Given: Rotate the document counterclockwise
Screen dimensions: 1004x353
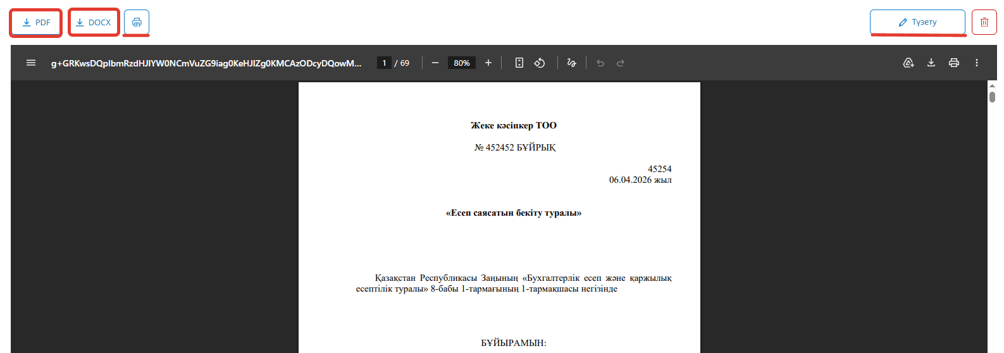Looking at the screenshot, I should [x=540, y=63].
